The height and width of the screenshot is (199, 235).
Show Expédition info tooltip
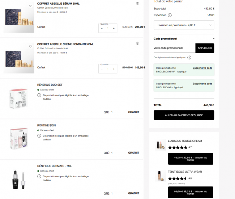tap(170, 15)
